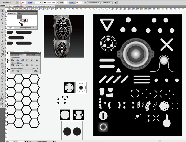
Task: Switch to the Pathfinder tab
Action: (x=31, y=55)
